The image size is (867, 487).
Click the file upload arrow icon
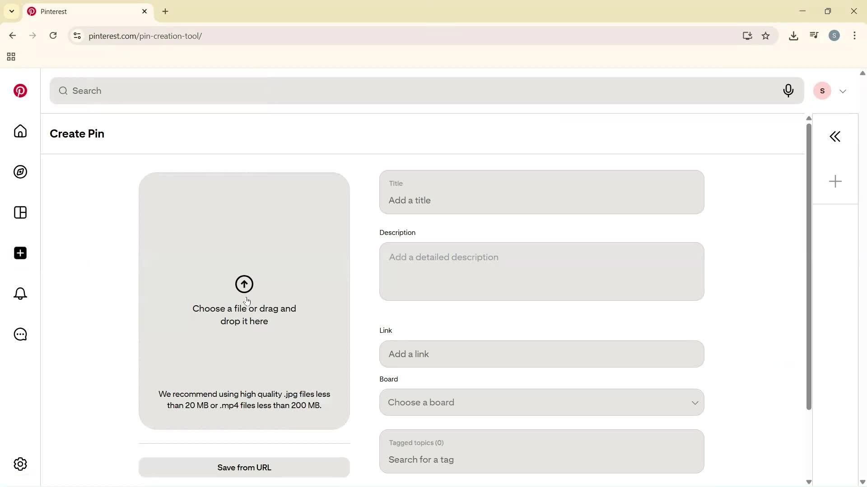pos(244,284)
